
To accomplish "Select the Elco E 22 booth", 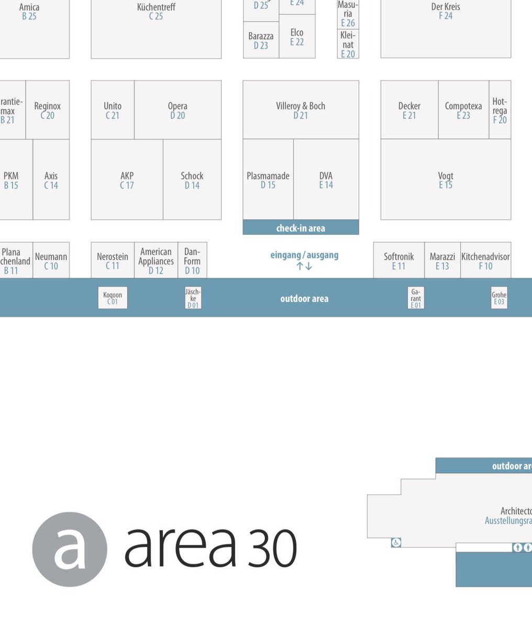I will coord(297,37).
